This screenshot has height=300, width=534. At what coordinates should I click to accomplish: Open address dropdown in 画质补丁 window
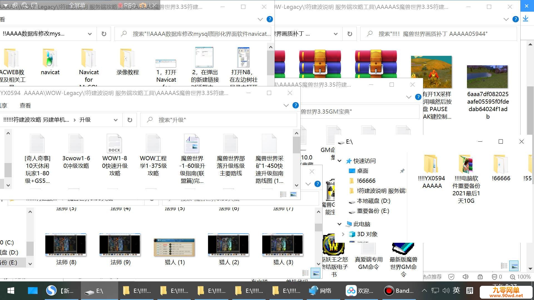336,34
